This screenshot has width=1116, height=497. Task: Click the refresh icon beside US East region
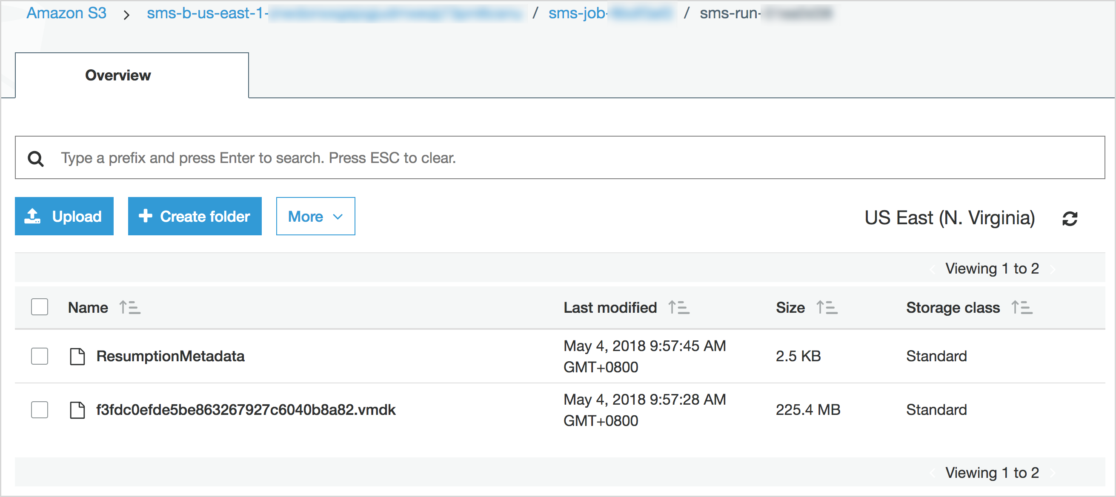(1069, 219)
